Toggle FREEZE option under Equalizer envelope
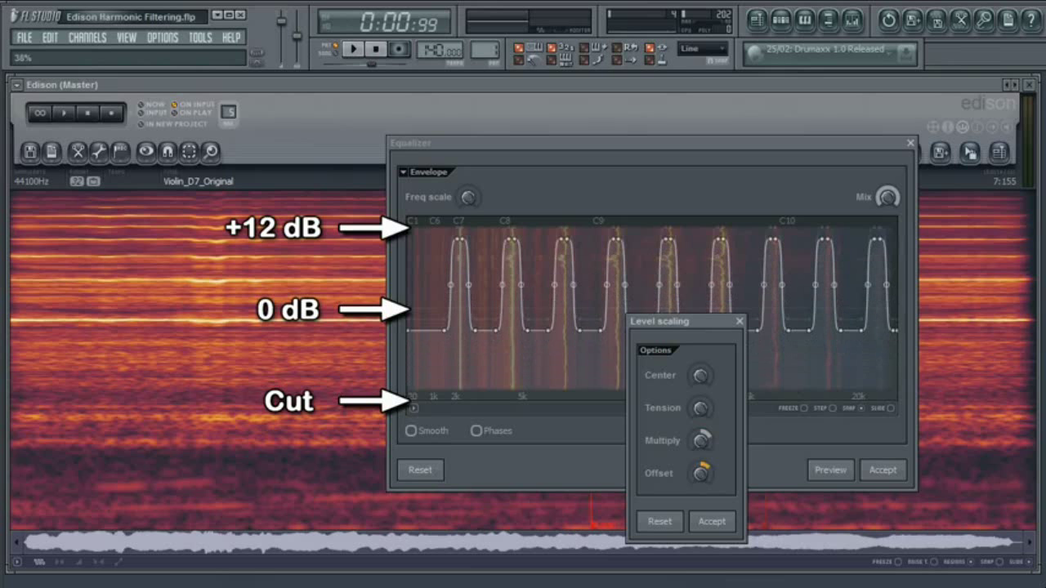 pos(804,408)
